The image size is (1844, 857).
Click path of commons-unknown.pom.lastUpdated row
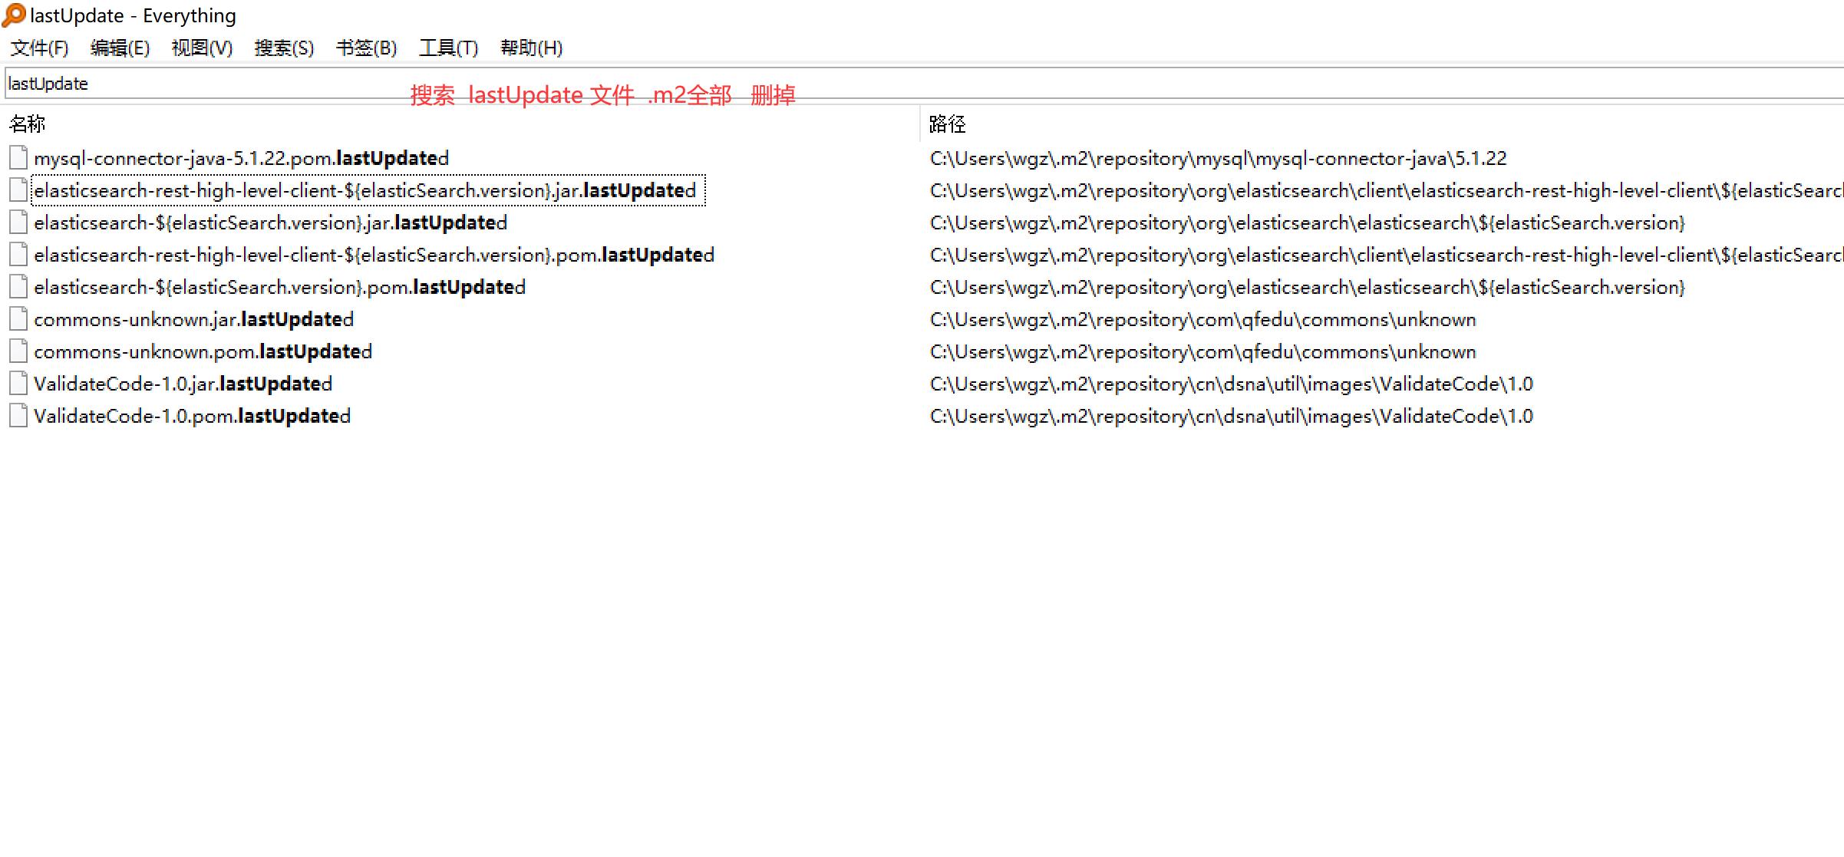click(1203, 351)
